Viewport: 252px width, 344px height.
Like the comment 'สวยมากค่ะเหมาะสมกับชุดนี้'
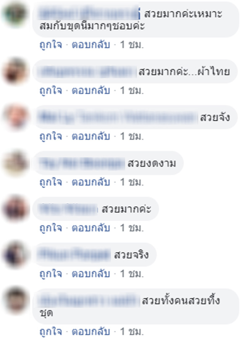(51, 45)
